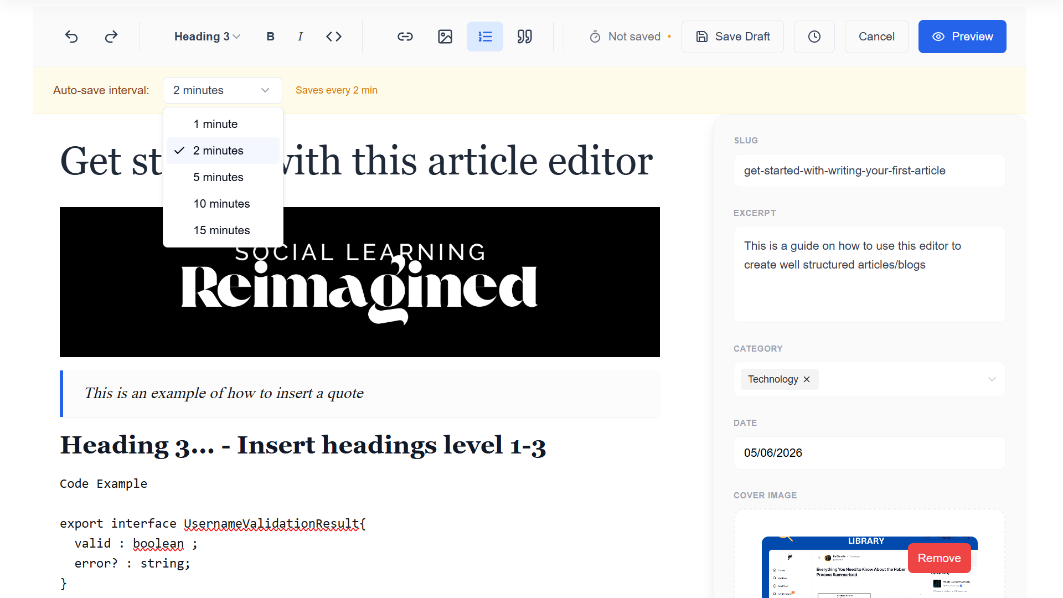Insert an image into the article
The image size is (1063, 598).
(x=445, y=37)
